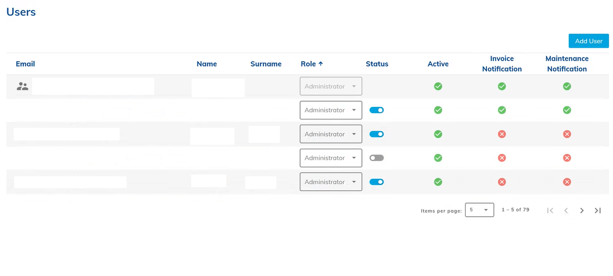Open Role dropdown in third row

331,134
